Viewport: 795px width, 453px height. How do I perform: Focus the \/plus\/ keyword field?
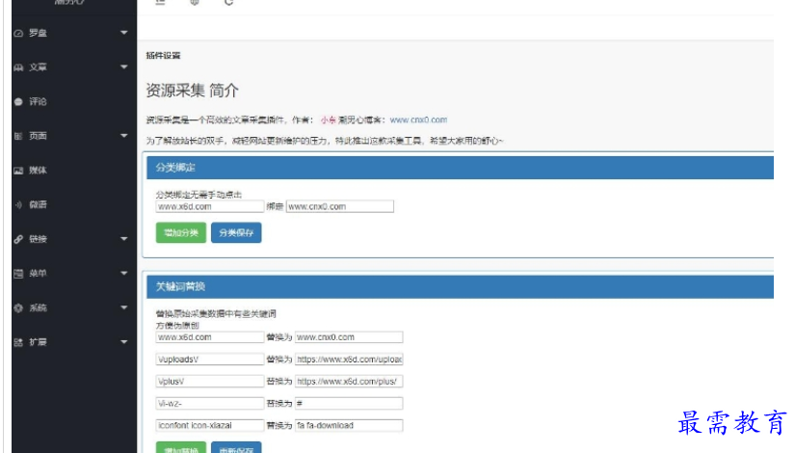(x=210, y=381)
